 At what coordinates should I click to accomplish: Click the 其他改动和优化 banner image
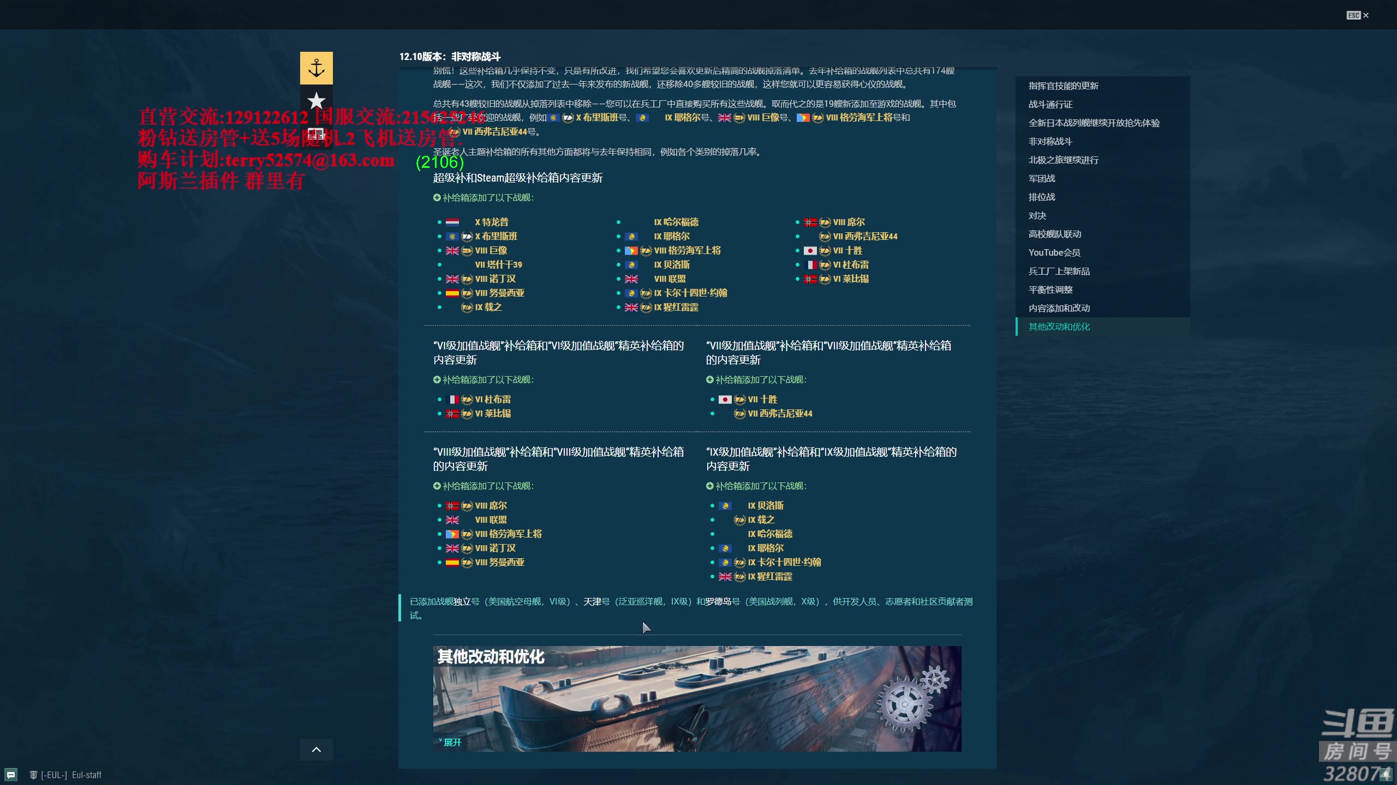click(x=696, y=698)
